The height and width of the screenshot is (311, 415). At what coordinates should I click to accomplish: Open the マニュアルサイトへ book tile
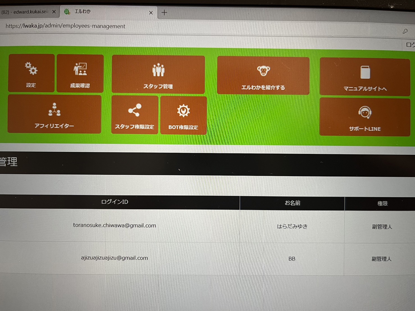coord(365,77)
